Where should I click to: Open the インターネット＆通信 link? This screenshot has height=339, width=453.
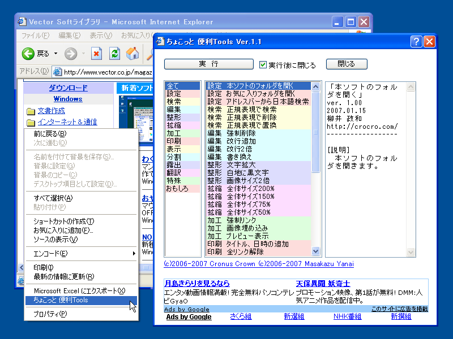(67, 122)
